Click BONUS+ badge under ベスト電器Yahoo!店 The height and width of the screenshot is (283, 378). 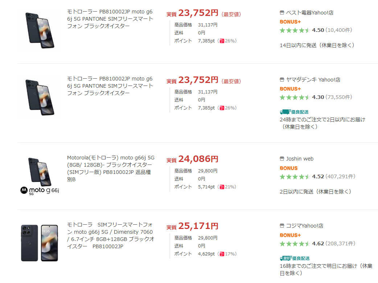point(290,22)
